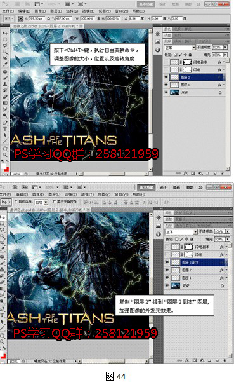Image resolution: width=234 pixels, height=382 pixels.
Task: Click the 基本功能 workspace button in upper window
Action: tap(146, 4)
